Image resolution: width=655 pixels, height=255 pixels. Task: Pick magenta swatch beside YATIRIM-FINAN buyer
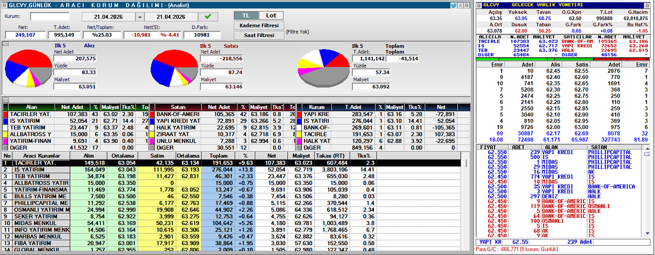coord(4,141)
